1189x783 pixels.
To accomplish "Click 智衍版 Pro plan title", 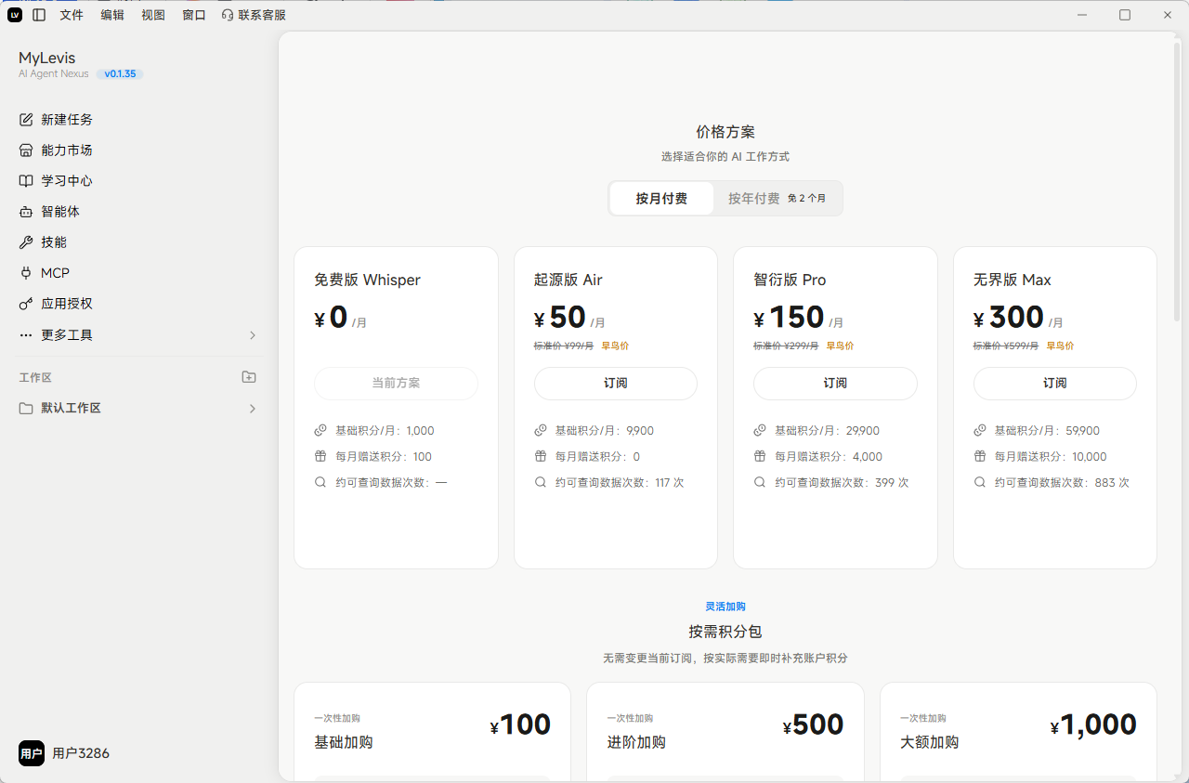I will [790, 280].
